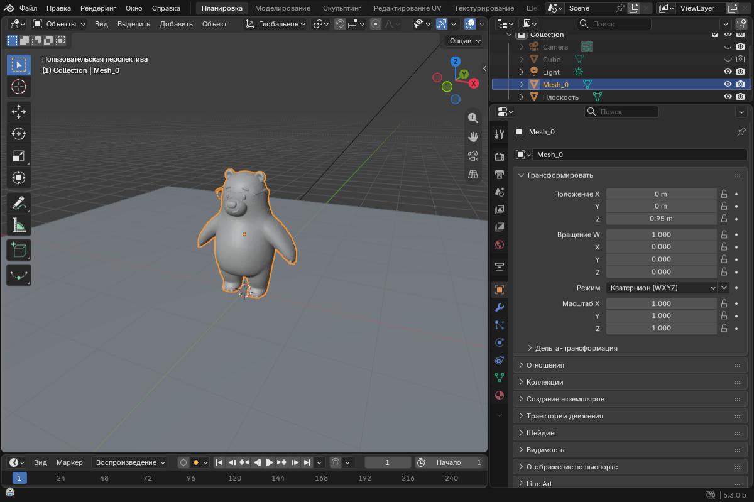Toggle Light visibility eye icon
This screenshot has width=754, height=502.
[728, 72]
